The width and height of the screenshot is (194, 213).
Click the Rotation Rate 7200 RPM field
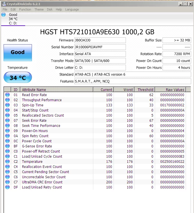click(177, 54)
